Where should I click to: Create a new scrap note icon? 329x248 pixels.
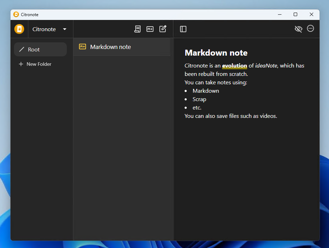[x=137, y=29]
